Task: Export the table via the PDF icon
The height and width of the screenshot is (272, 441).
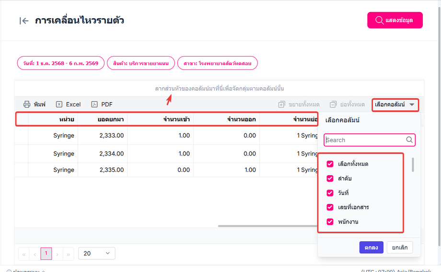Action: (x=94, y=104)
